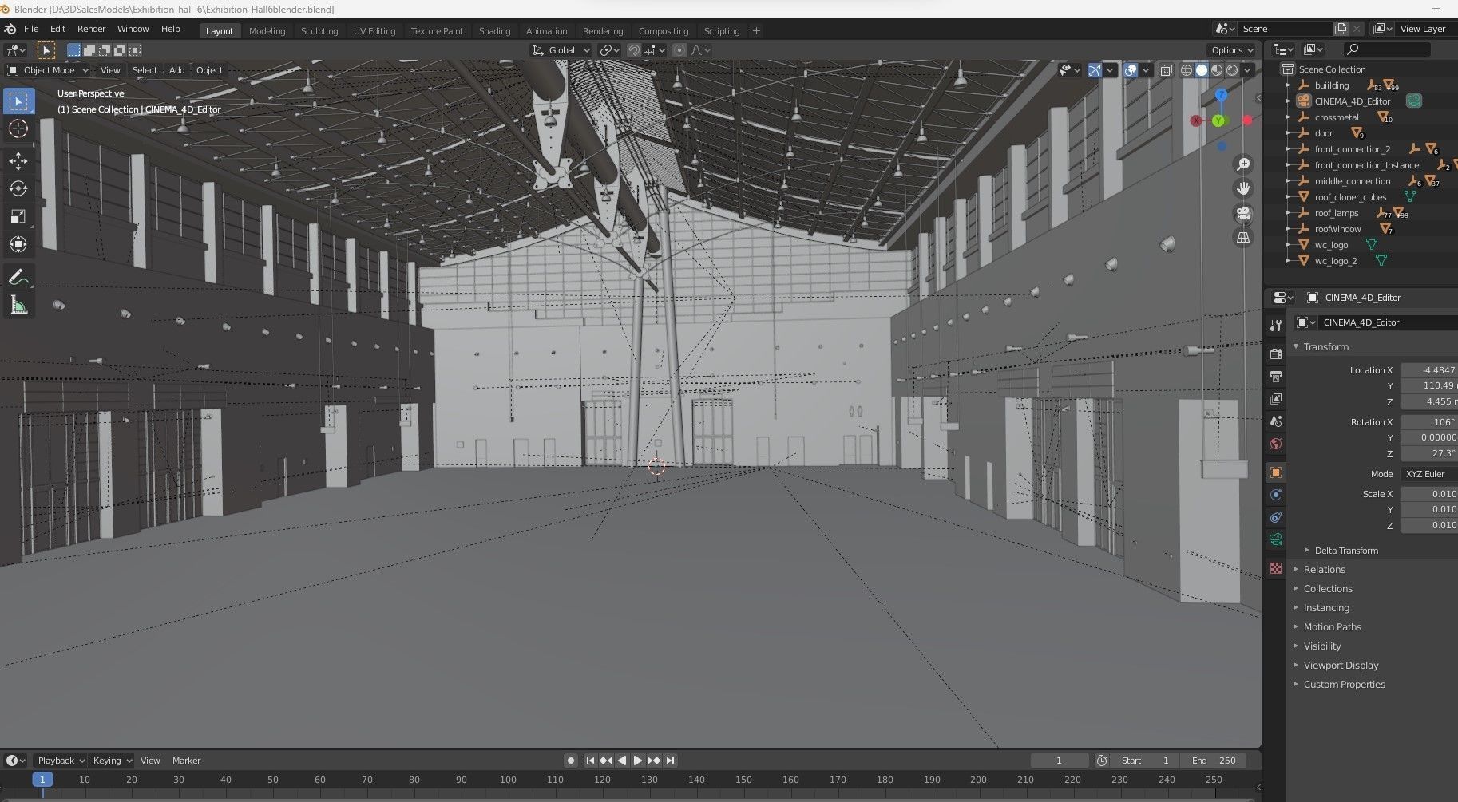Open the Options dropdown
The height and width of the screenshot is (802, 1458).
point(1232,50)
